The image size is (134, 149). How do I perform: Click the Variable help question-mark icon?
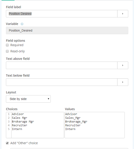tap(22, 24)
